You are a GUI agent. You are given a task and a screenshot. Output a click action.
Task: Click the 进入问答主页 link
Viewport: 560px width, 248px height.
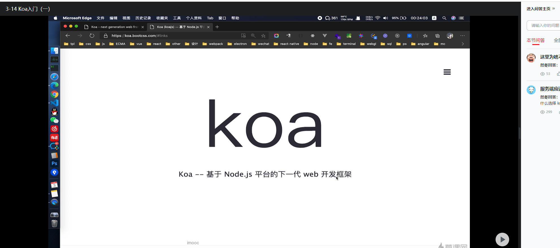point(541,9)
